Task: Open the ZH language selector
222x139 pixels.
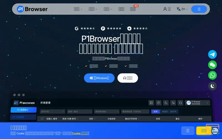Action: [185, 9]
